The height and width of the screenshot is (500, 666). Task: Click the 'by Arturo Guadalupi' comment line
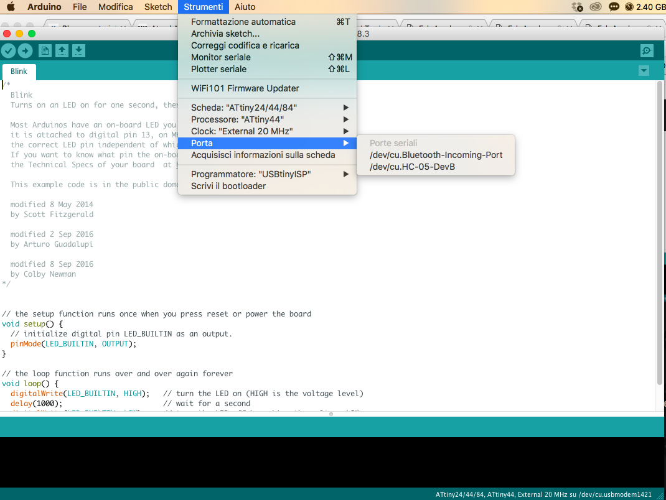(x=52, y=244)
